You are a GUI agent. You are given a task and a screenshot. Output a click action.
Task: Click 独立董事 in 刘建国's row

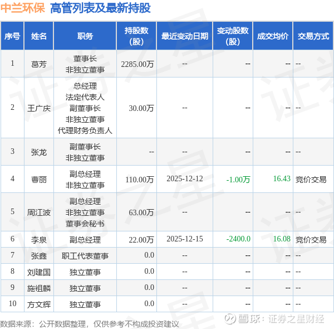coord(85,272)
